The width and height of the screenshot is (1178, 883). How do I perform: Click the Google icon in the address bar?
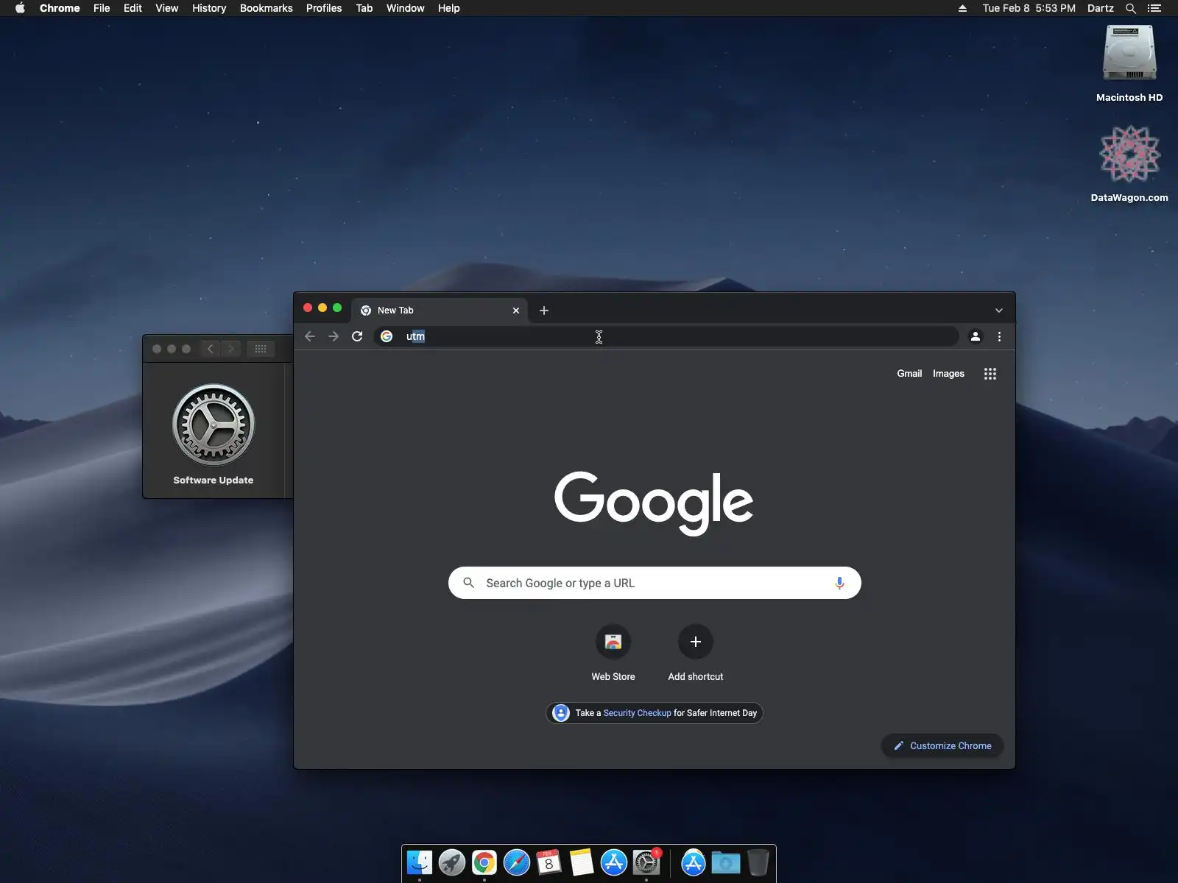(x=387, y=336)
